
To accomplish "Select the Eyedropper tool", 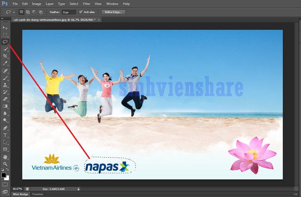I will pos(5,63).
